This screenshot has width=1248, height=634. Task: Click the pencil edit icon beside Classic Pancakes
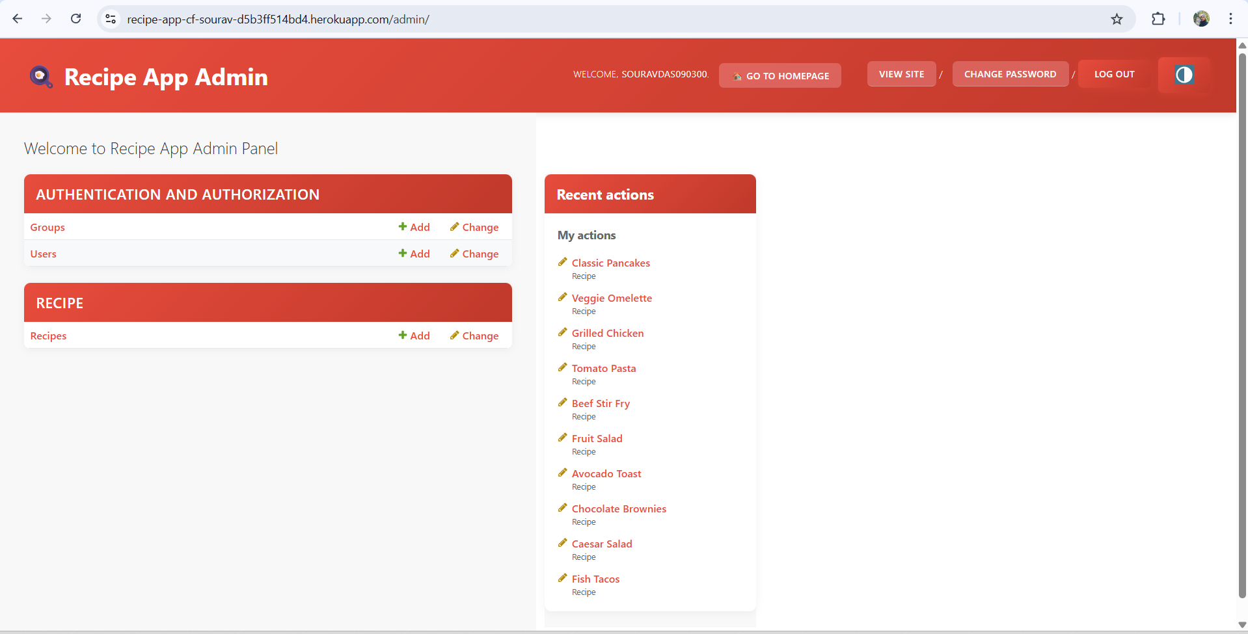click(x=563, y=261)
